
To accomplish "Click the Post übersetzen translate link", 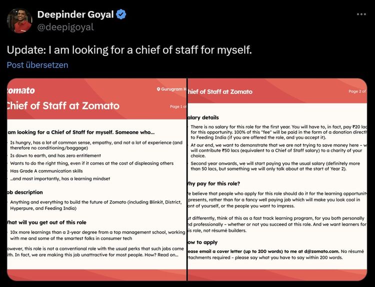I will [x=37, y=65].
